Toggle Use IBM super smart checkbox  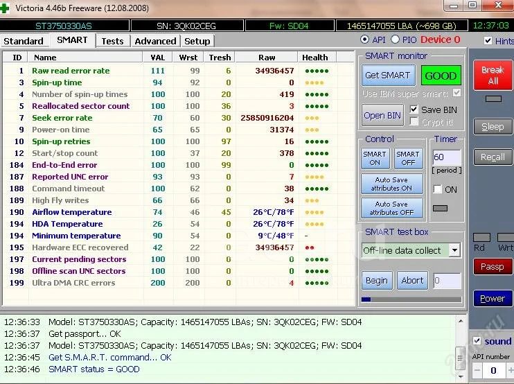pyautogui.click(x=457, y=93)
